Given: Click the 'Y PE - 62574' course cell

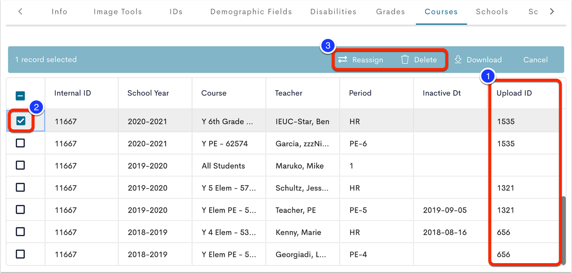Looking at the screenshot, I should (x=225, y=144).
